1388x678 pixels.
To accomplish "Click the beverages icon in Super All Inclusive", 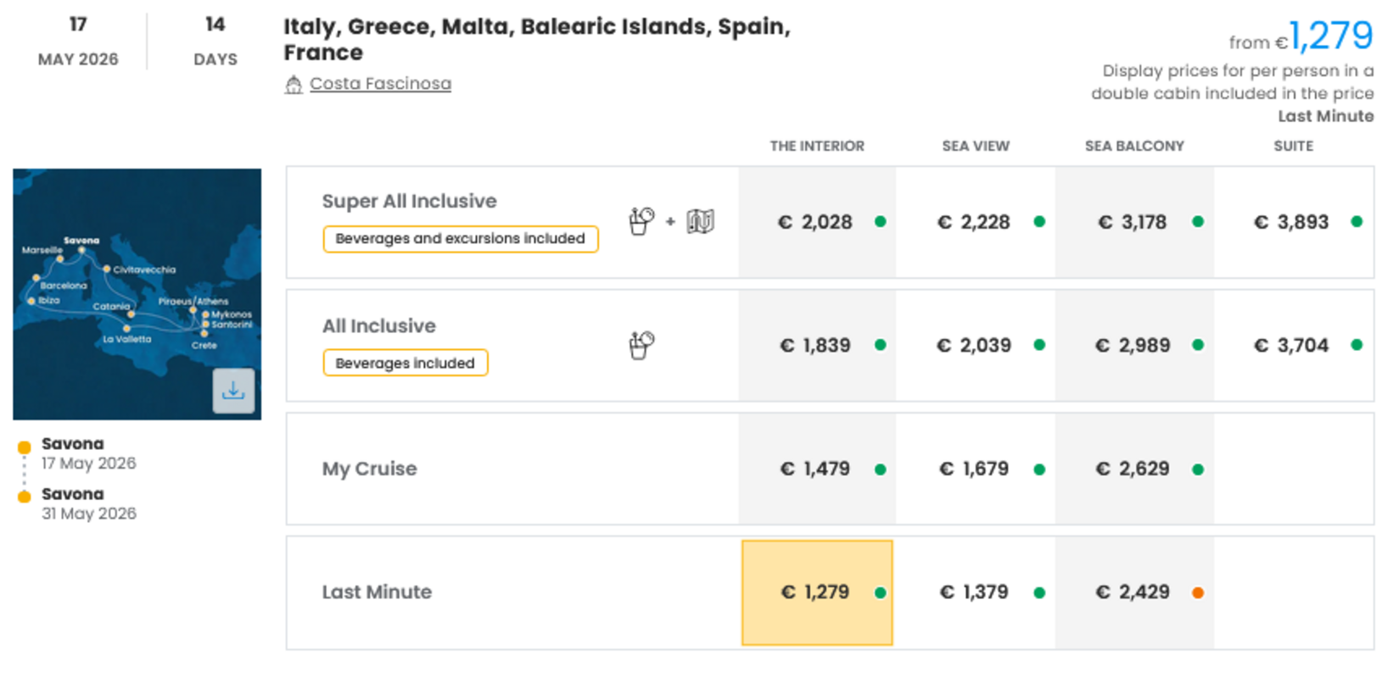I will coord(641,221).
